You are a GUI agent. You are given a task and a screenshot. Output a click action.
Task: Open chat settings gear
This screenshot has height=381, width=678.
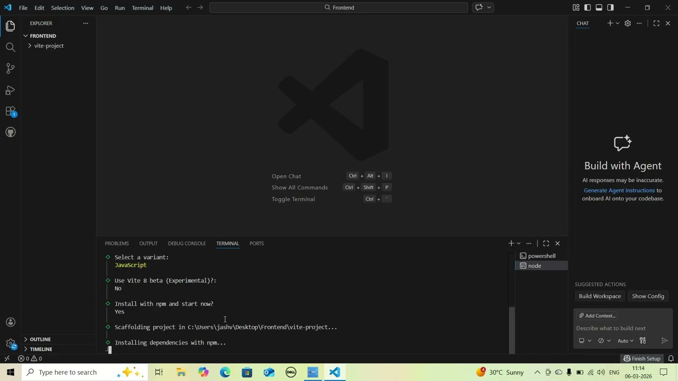[x=628, y=23]
